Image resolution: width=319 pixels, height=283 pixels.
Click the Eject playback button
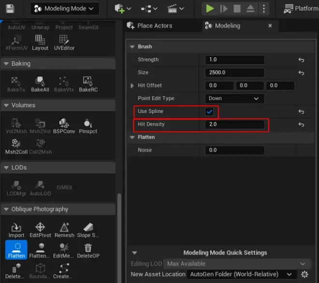click(x=250, y=9)
